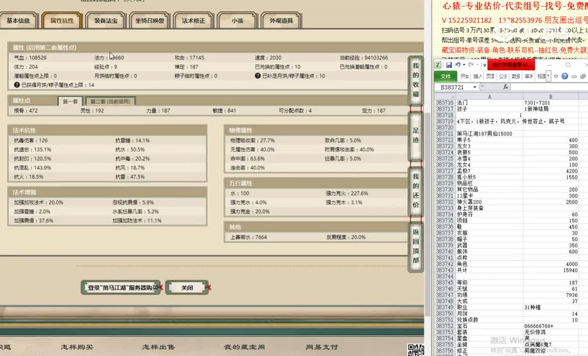Viewport: 588px width, 356px height.
Task: Switch to the 法术修正 tab
Action: (x=194, y=21)
